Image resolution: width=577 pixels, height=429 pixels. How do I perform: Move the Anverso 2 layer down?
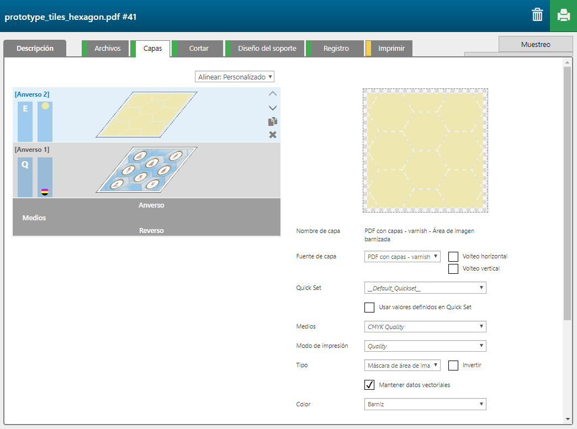[x=273, y=108]
